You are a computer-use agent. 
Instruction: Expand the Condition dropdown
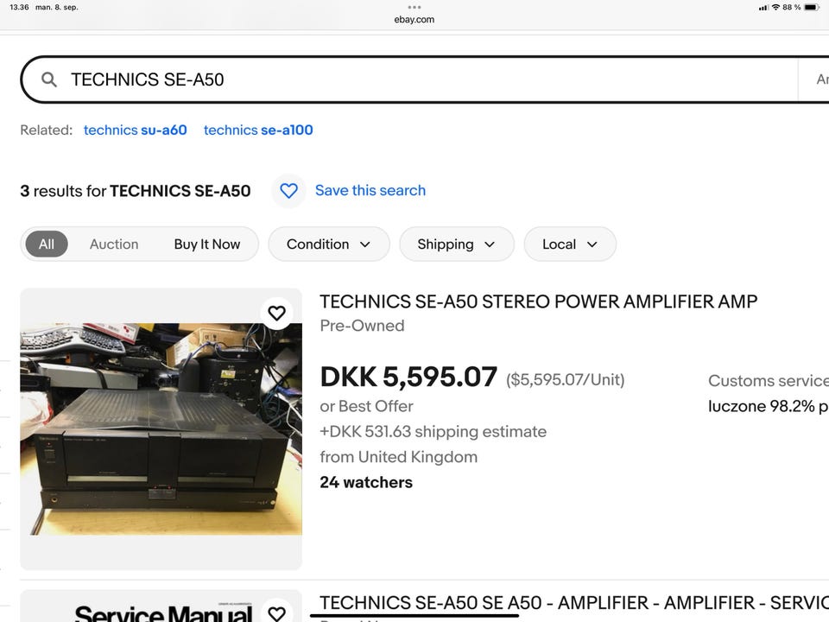[329, 244]
